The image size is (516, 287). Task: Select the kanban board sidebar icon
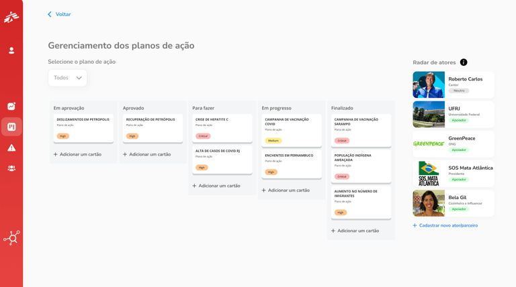pyautogui.click(x=11, y=127)
